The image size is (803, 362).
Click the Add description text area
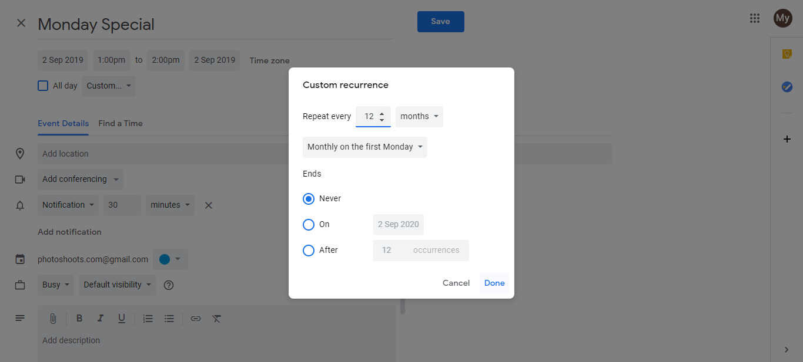pyautogui.click(x=217, y=346)
